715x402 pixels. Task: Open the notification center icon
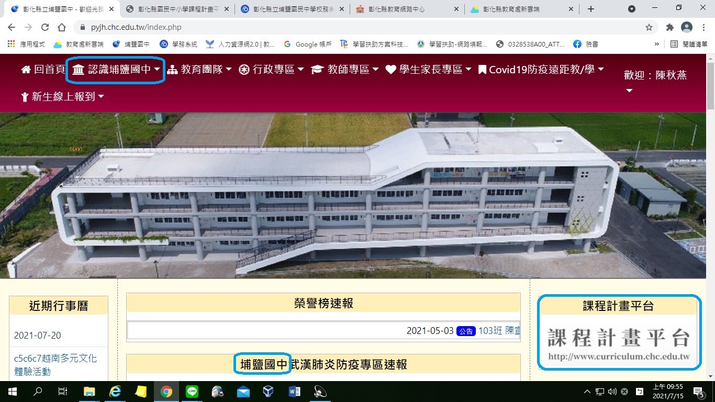tap(698, 392)
